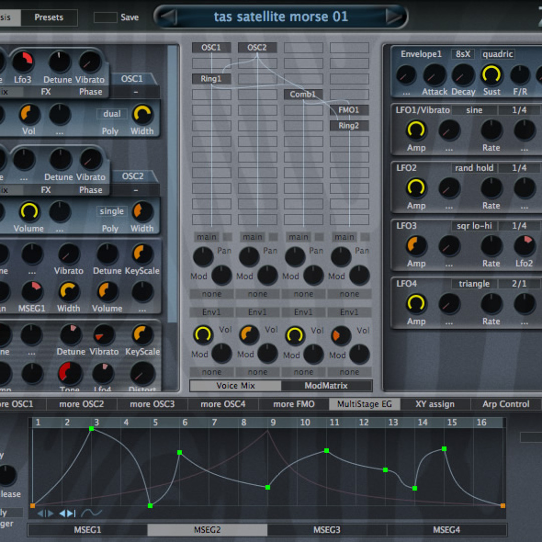Select the OSC2 module in the grid
This screenshot has width=542, height=542.
(x=257, y=48)
